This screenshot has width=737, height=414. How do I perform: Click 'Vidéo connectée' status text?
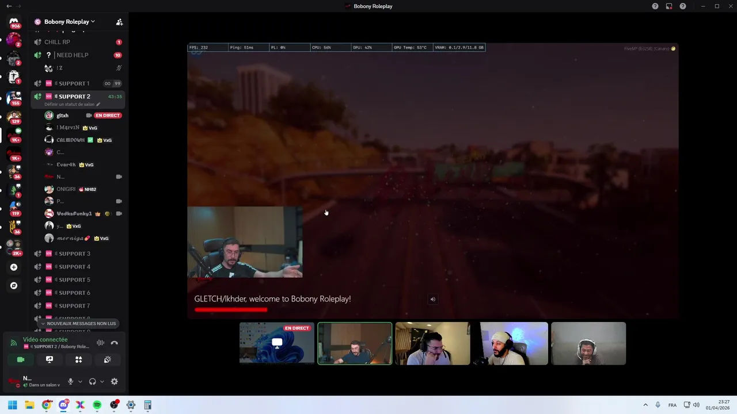tap(45, 340)
